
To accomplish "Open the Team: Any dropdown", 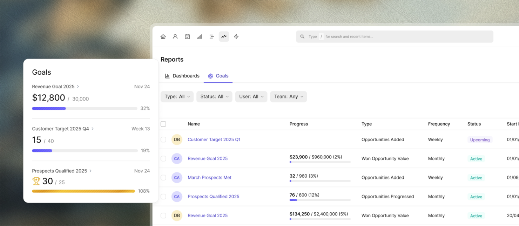I will coord(288,96).
